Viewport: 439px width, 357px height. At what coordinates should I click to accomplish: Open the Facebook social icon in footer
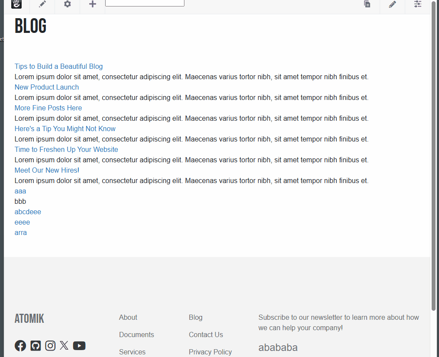(20, 345)
